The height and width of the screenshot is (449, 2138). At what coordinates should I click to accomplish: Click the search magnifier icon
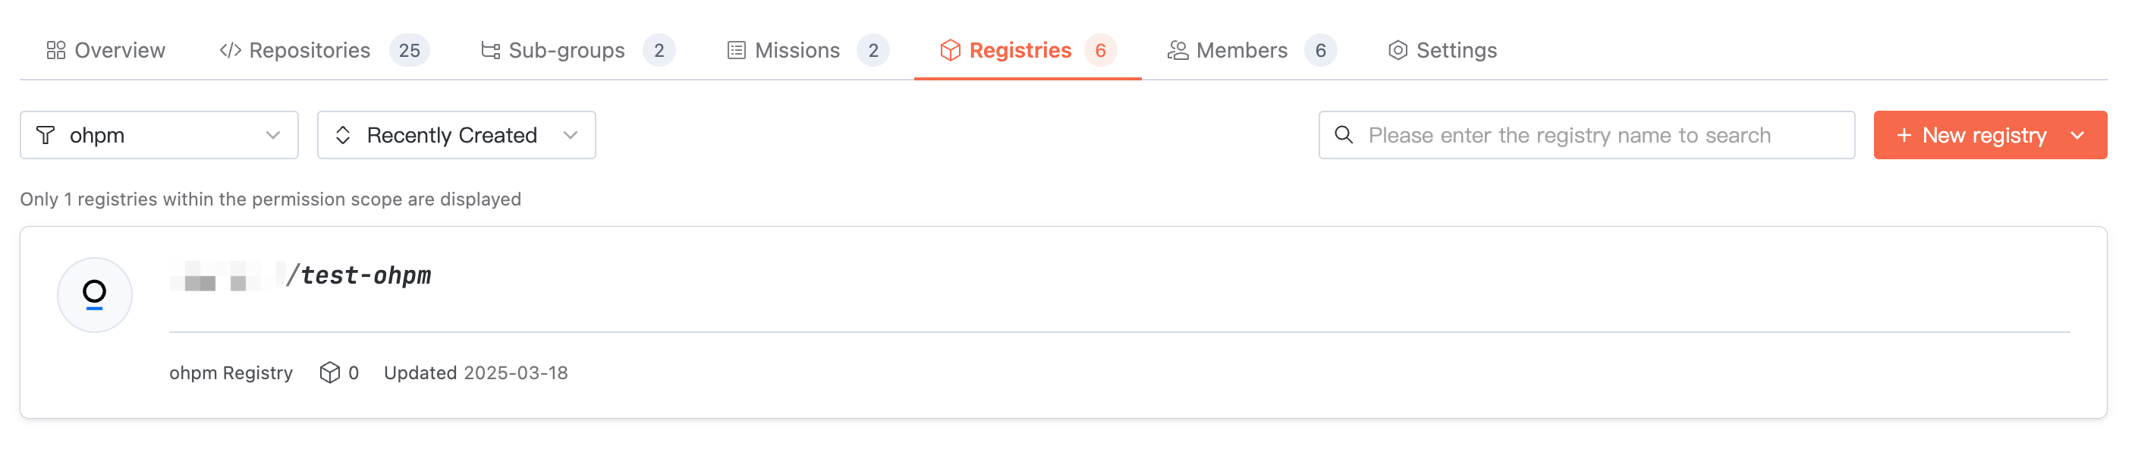1344,134
